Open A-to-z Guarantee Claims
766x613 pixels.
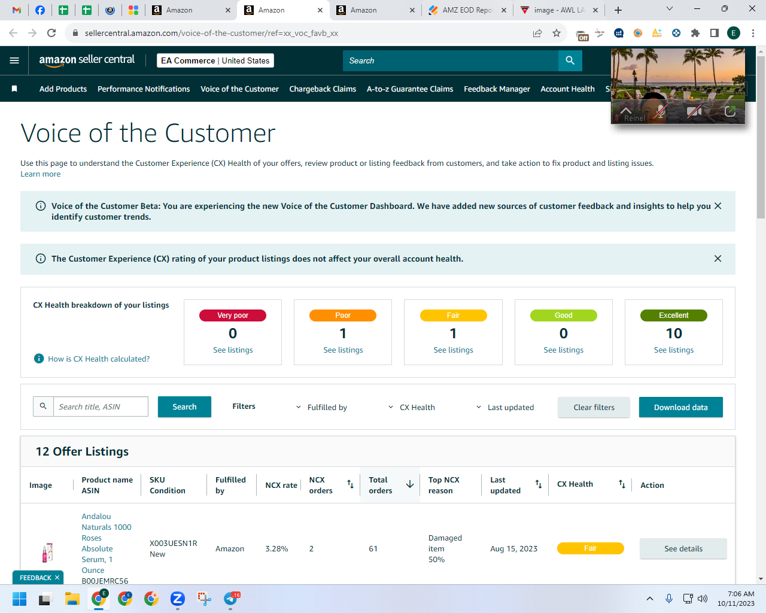(410, 89)
